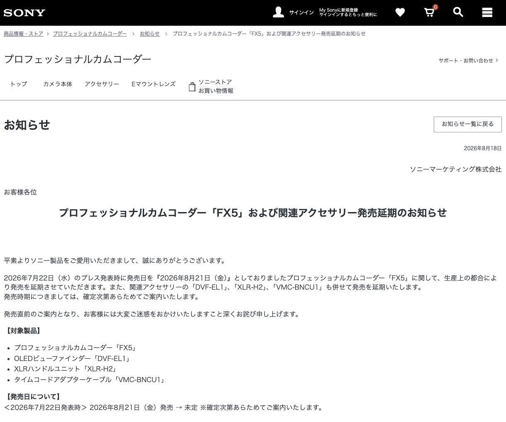This screenshot has width=506, height=422.
Task: Click the chevron next to サポート・お問い合わせ
Action: coord(497,61)
